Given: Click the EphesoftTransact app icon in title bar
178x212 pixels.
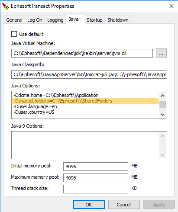Looking at the screenshot, I should (x=5, y=6).
